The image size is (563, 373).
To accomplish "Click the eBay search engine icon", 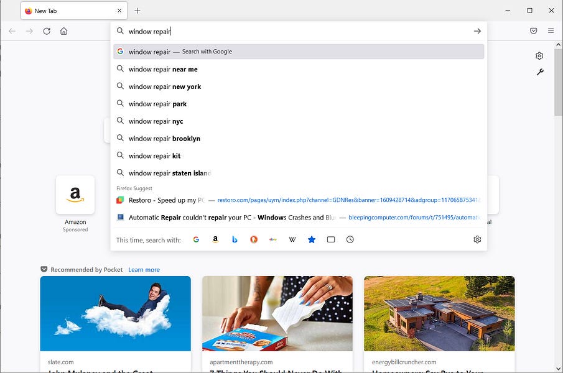I will (273, 239).
